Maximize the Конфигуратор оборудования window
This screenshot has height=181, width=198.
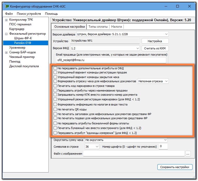point(178,6)
